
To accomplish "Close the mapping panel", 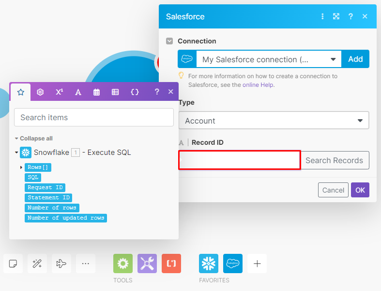I will click(x=171, y=92).
